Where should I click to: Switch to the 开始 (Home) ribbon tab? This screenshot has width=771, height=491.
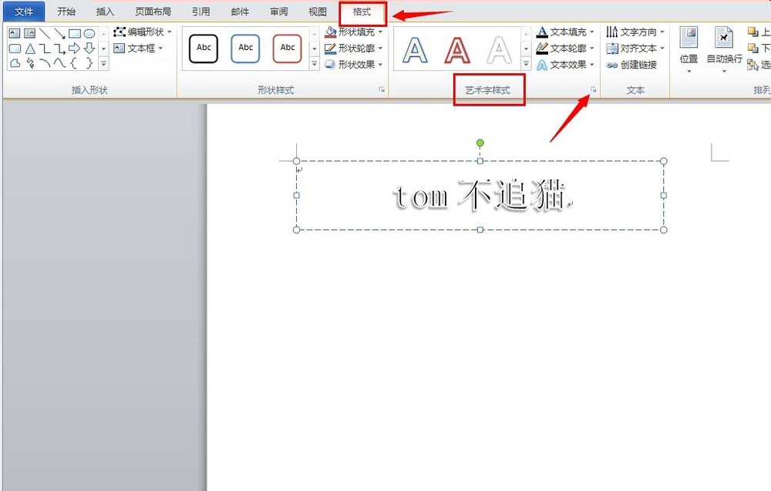click(x=66, y=12)
